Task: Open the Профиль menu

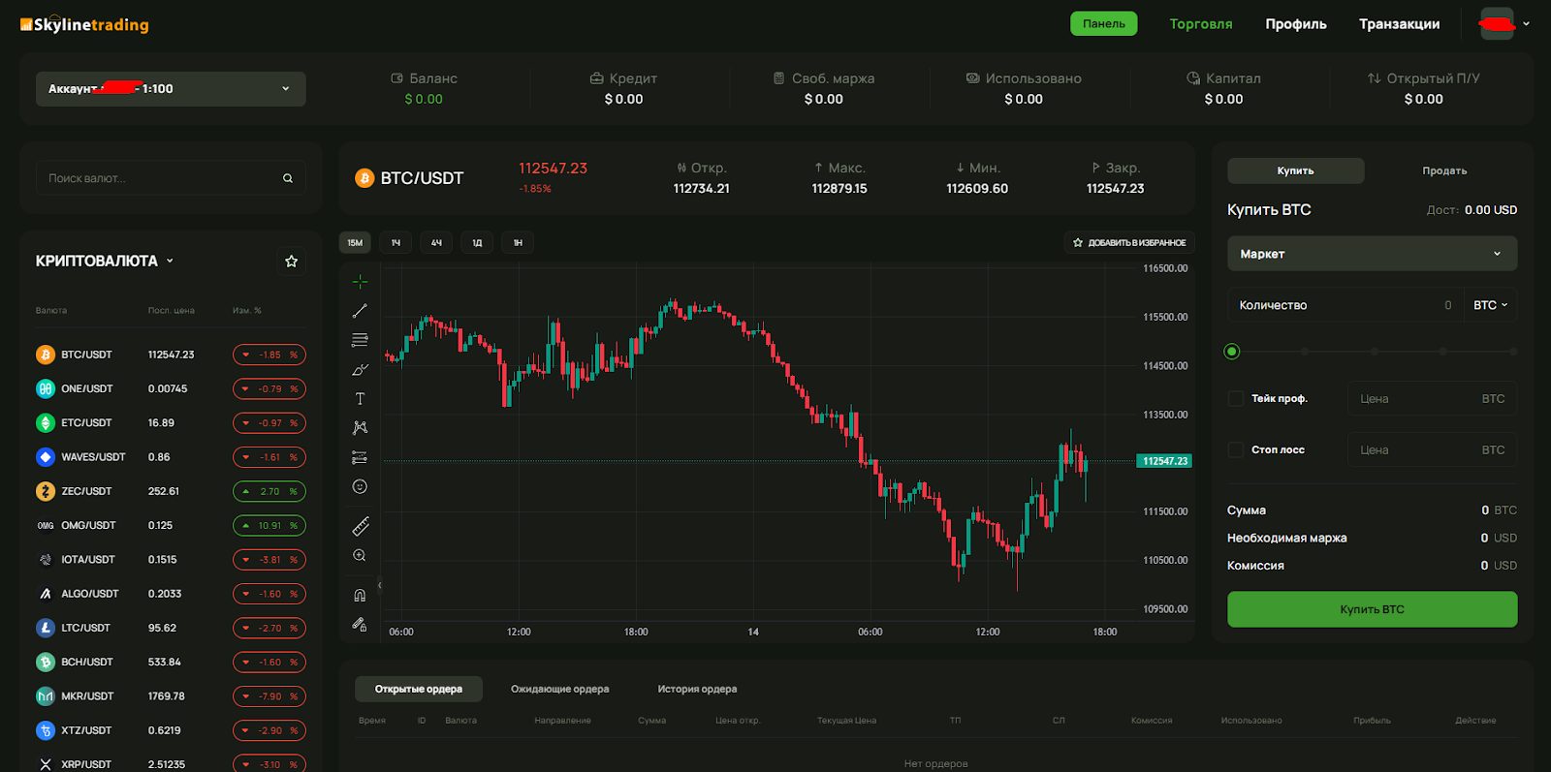Action: [x=1296, y=24]
